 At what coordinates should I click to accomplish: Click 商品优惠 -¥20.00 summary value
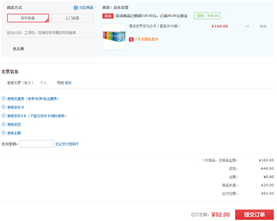267,185
